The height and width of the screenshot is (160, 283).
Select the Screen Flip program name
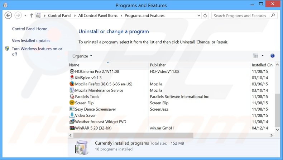pos(84,103)
